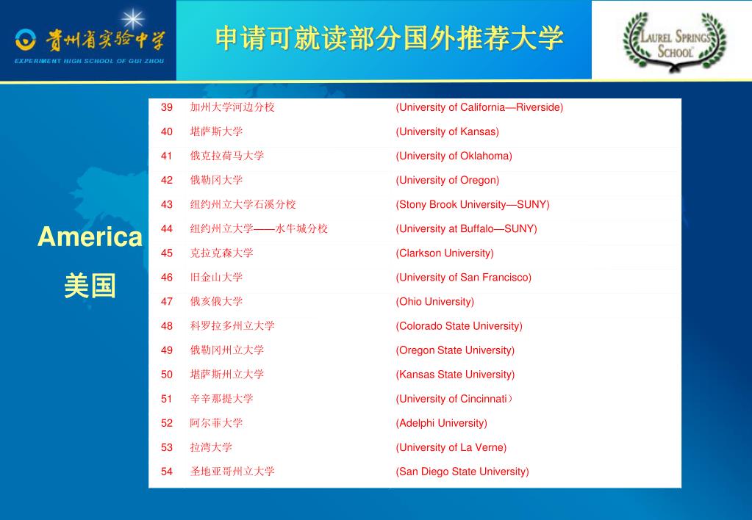Select 堪萨斯大学 in row 40

coord(216,131)
